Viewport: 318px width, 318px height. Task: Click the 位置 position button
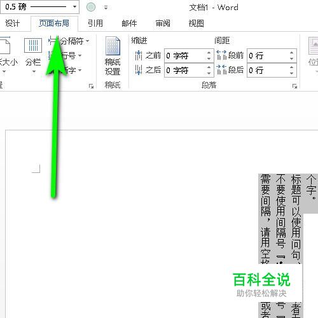[x=313, y=55]
